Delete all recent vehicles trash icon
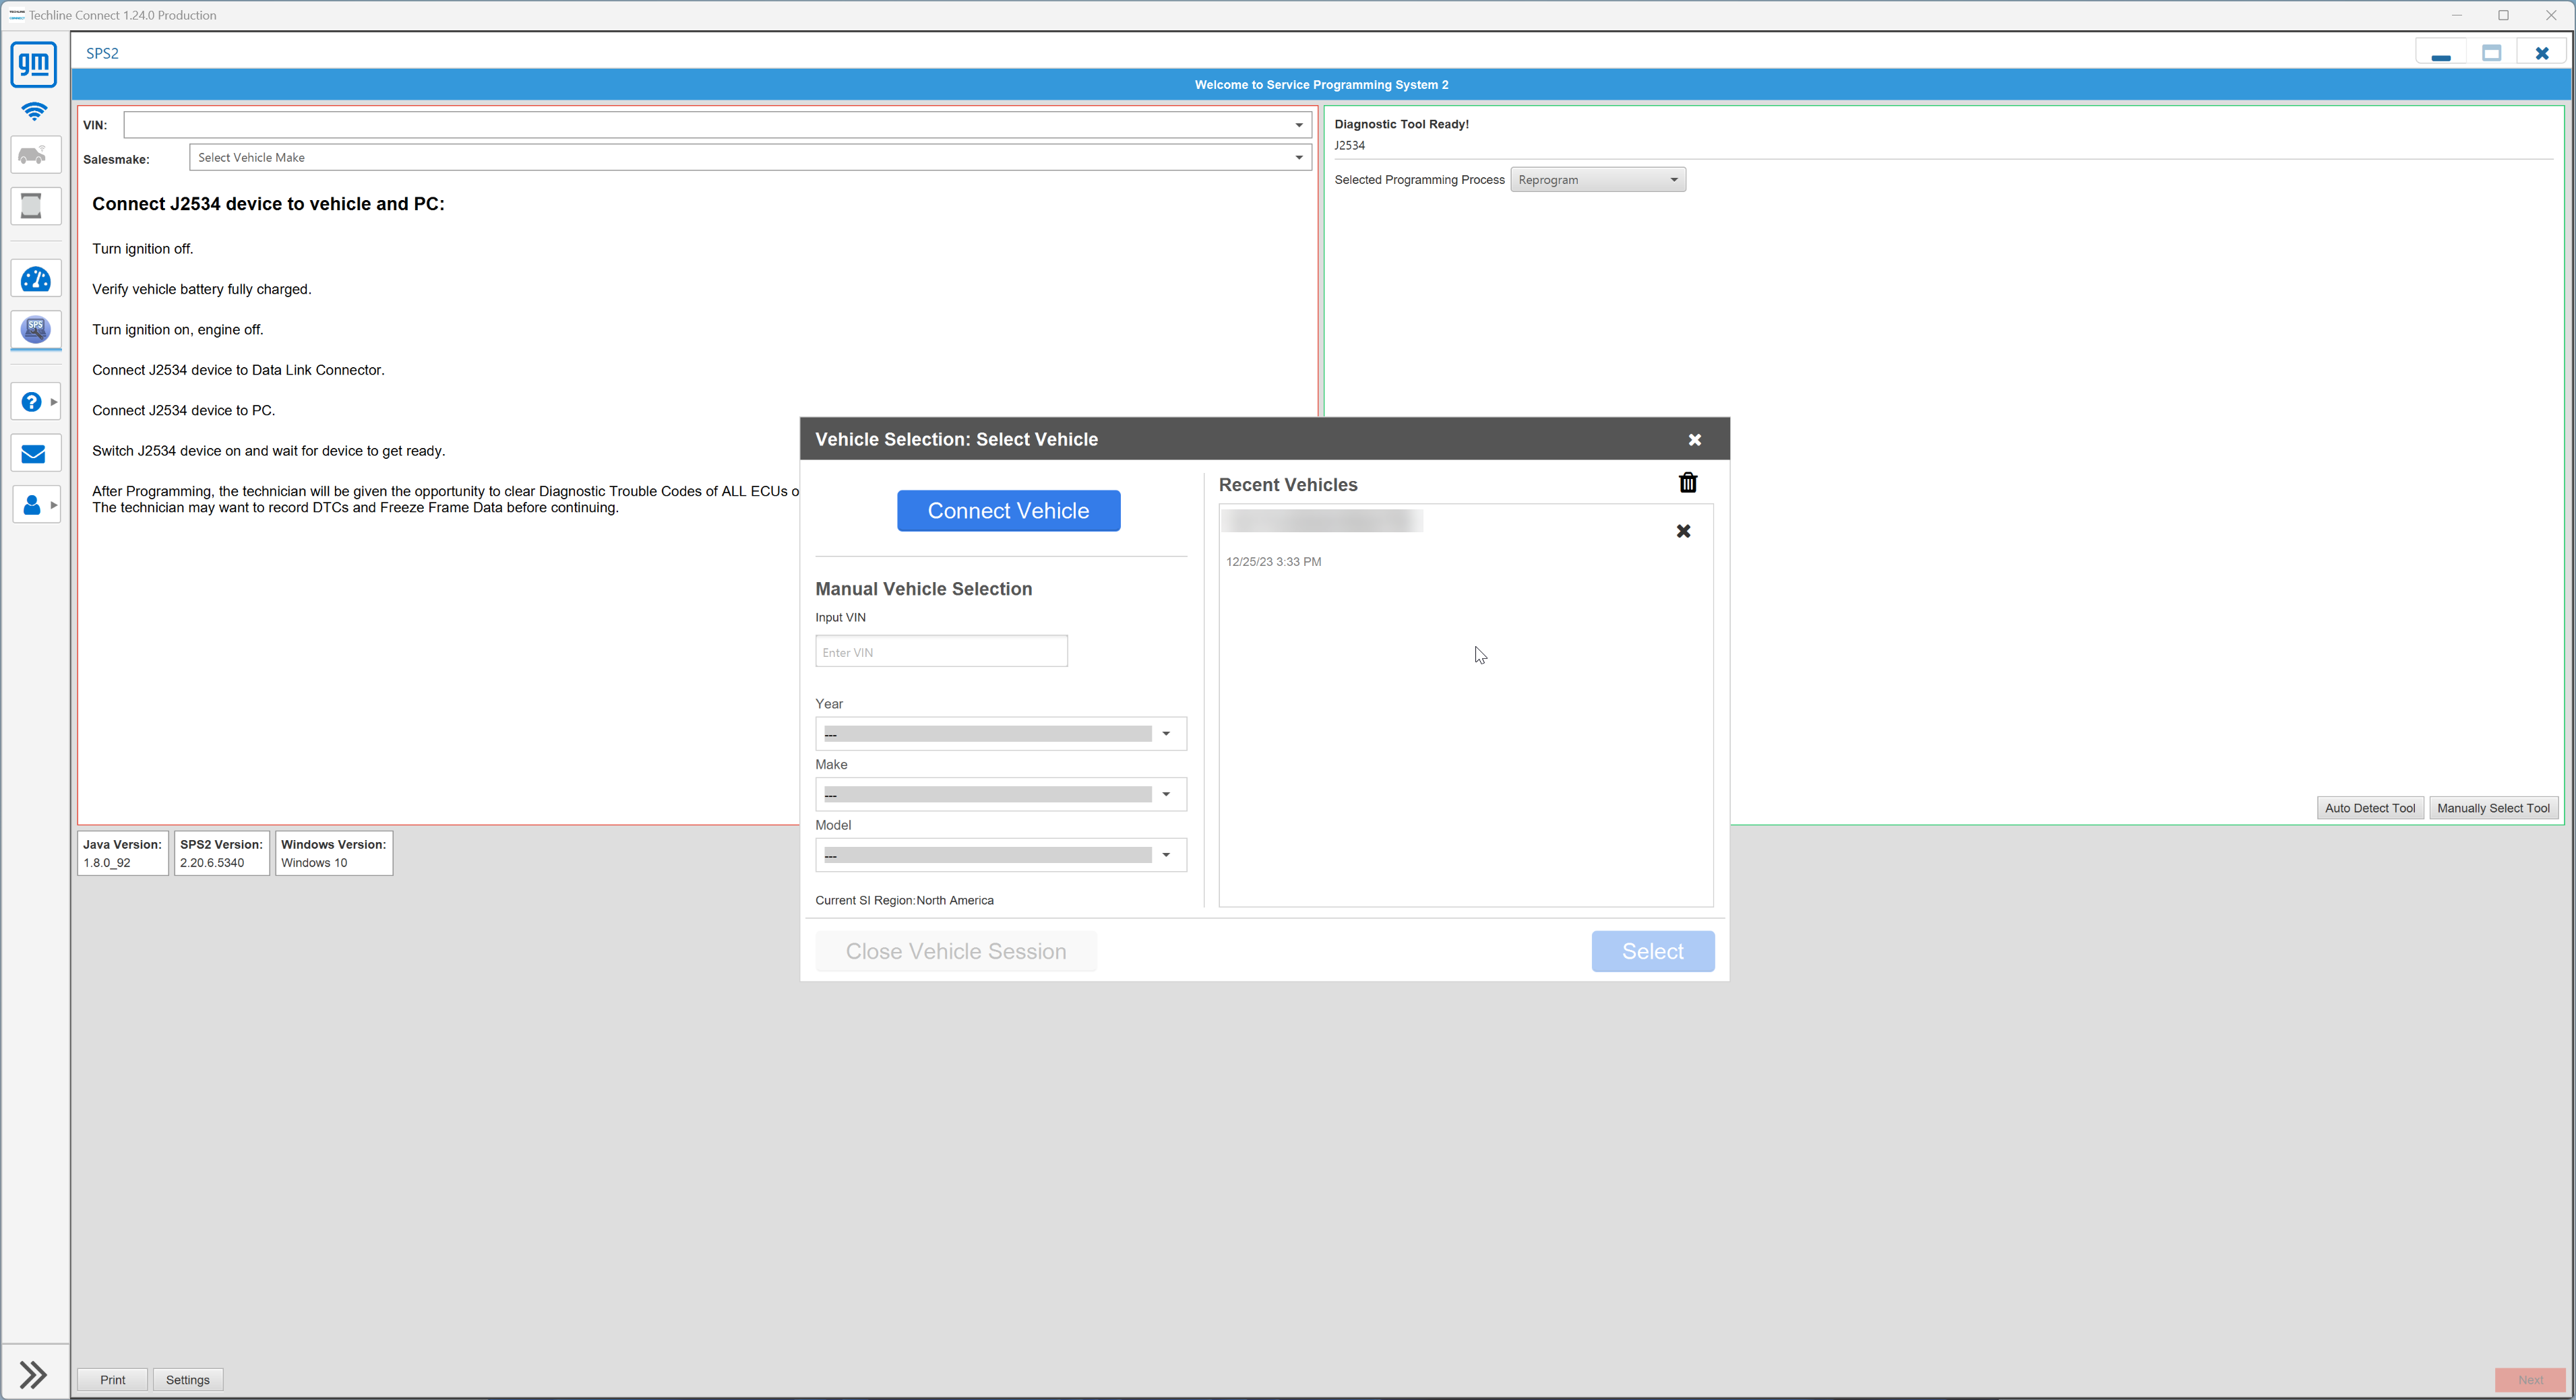Viewport: 2576px width, 1400px height. click(1688, 482)
